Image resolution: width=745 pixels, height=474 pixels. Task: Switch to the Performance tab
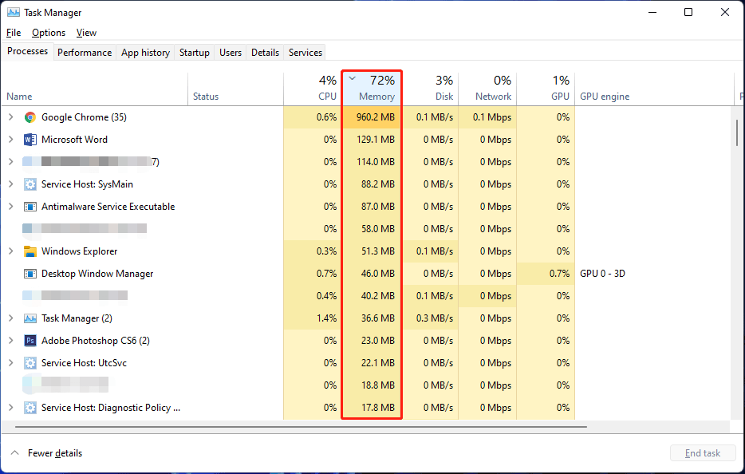pos(85,52)
